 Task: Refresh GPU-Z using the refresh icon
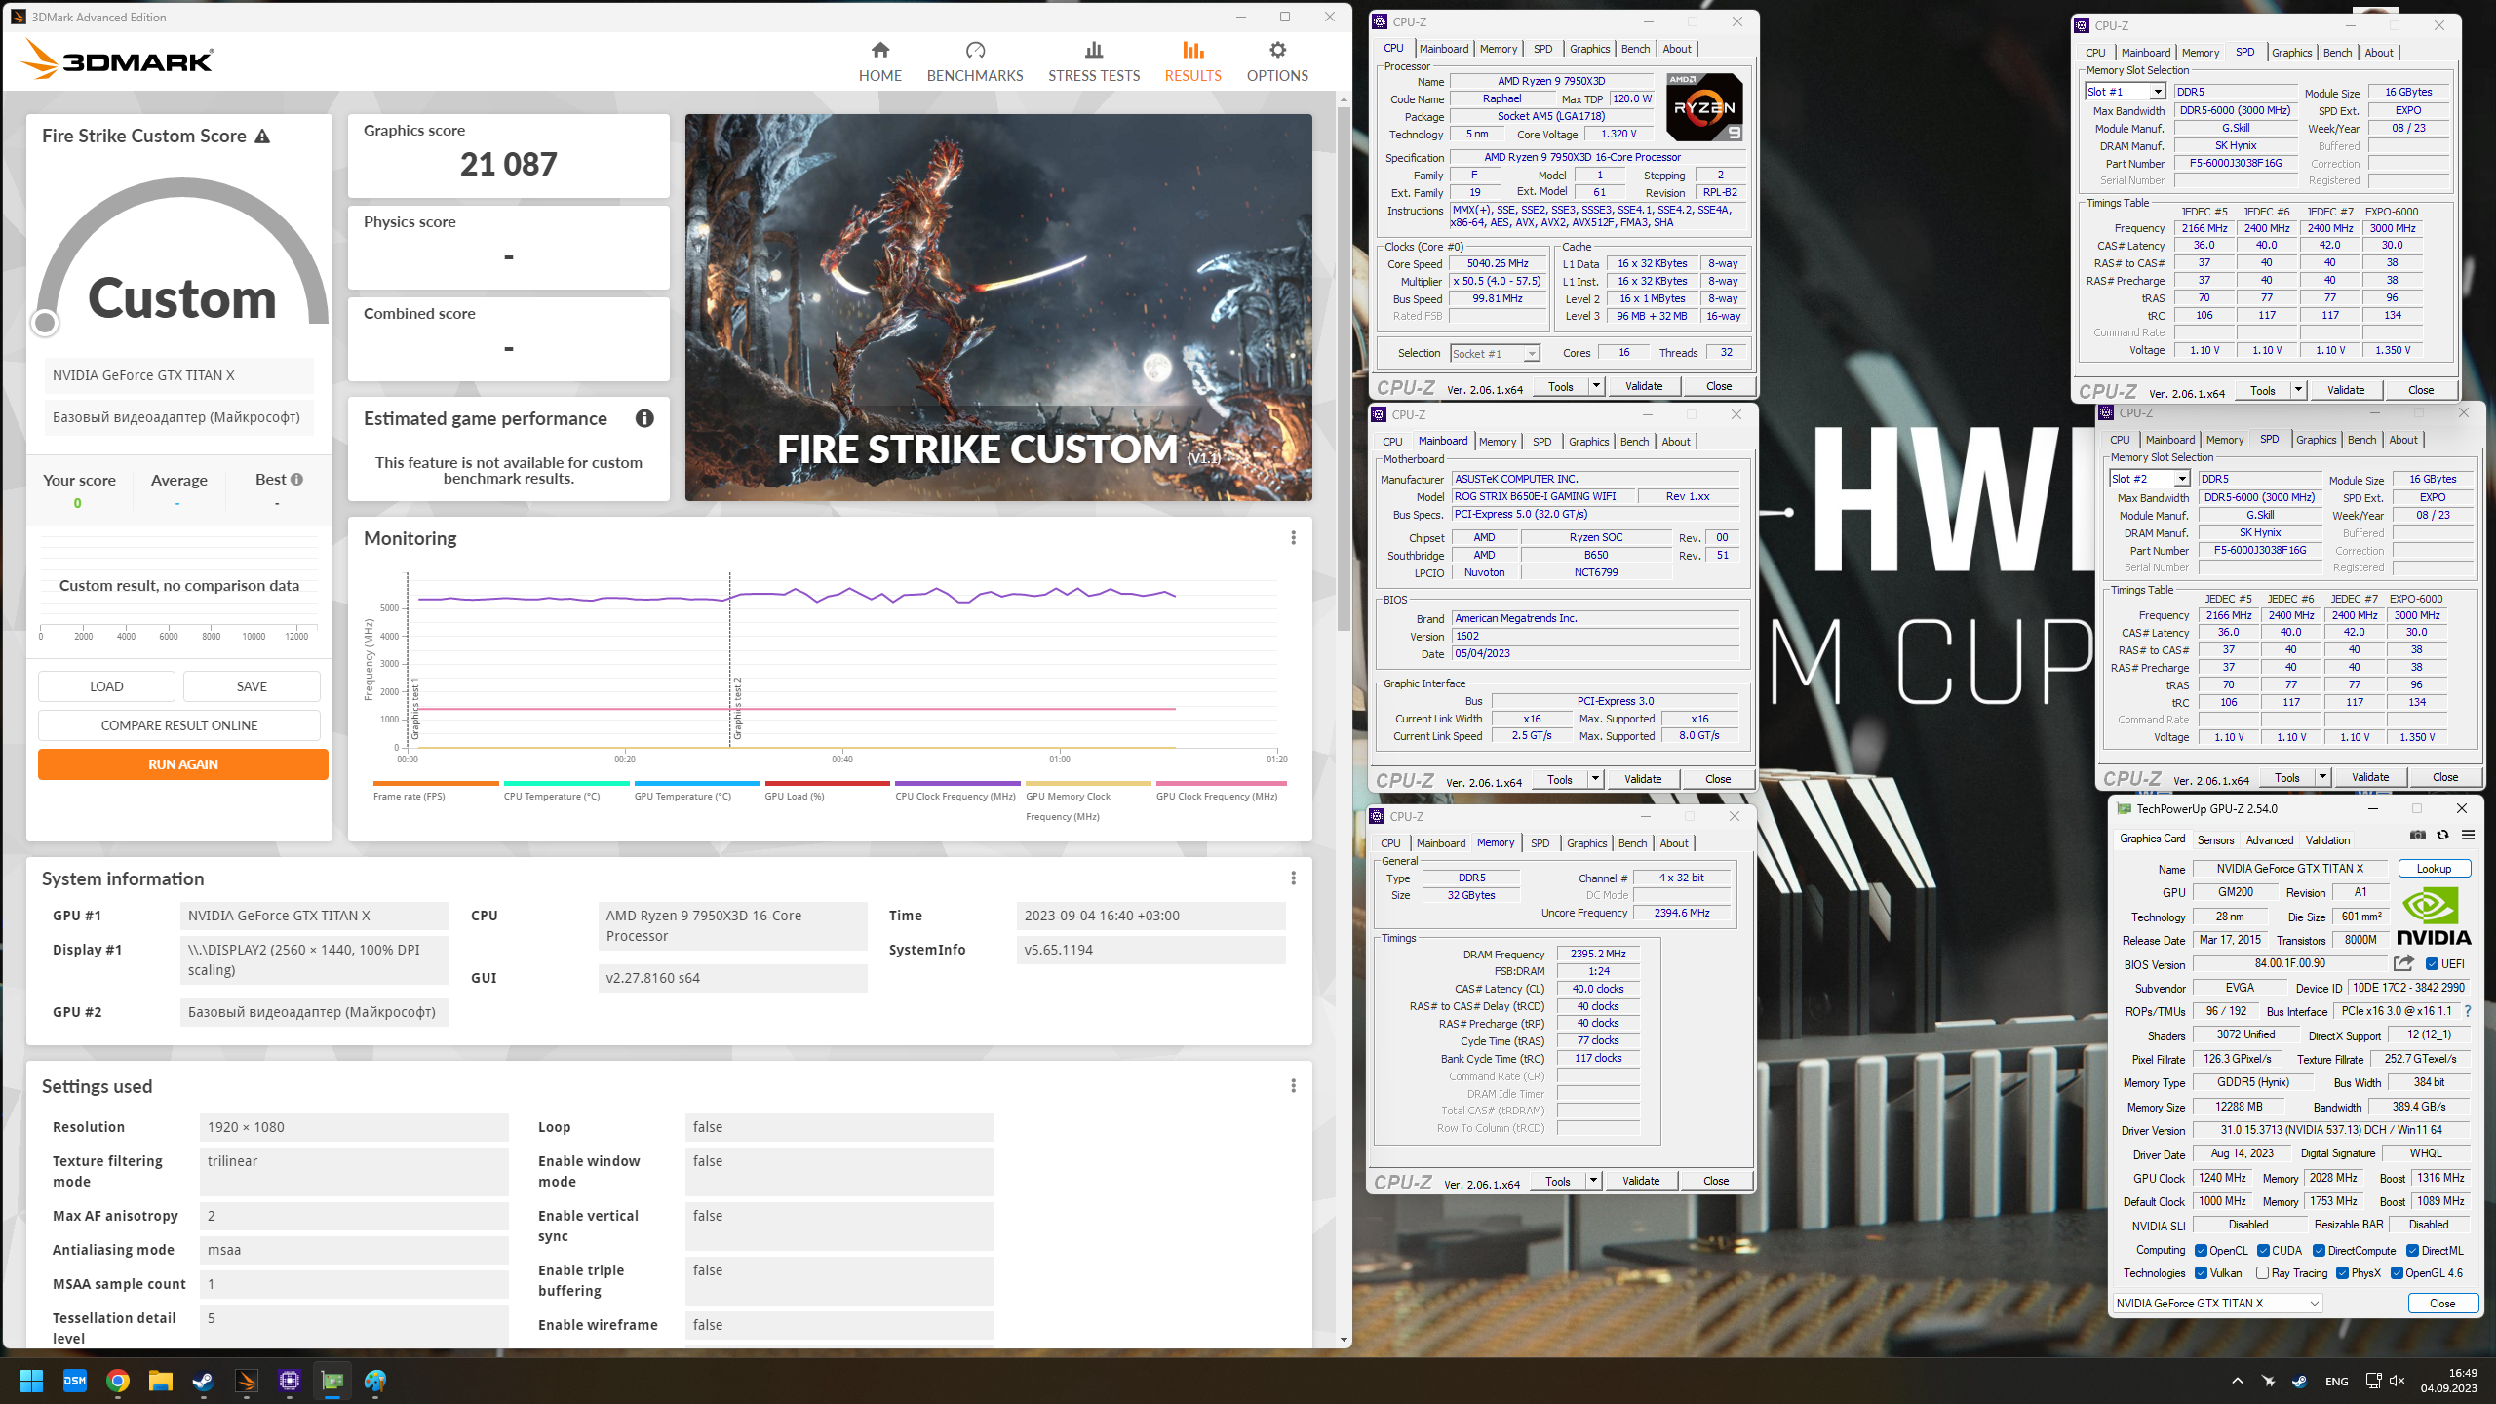pos(2442,835)
